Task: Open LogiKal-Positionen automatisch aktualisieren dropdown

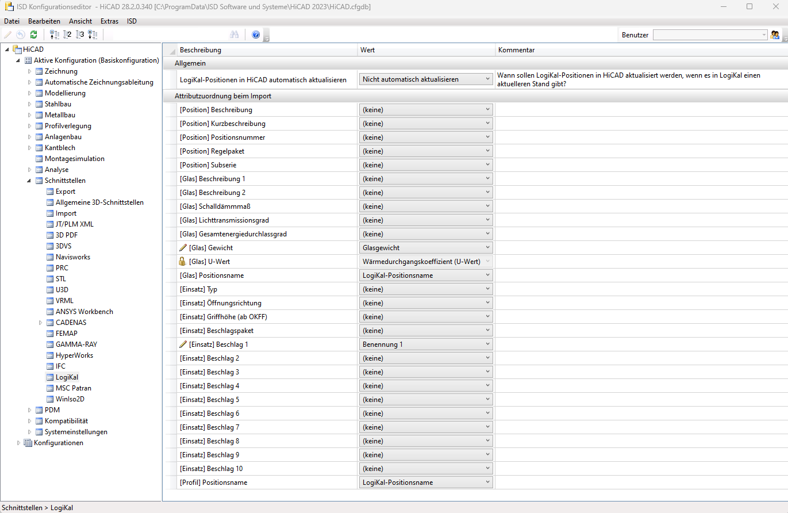Action: (x=426, y=79)
